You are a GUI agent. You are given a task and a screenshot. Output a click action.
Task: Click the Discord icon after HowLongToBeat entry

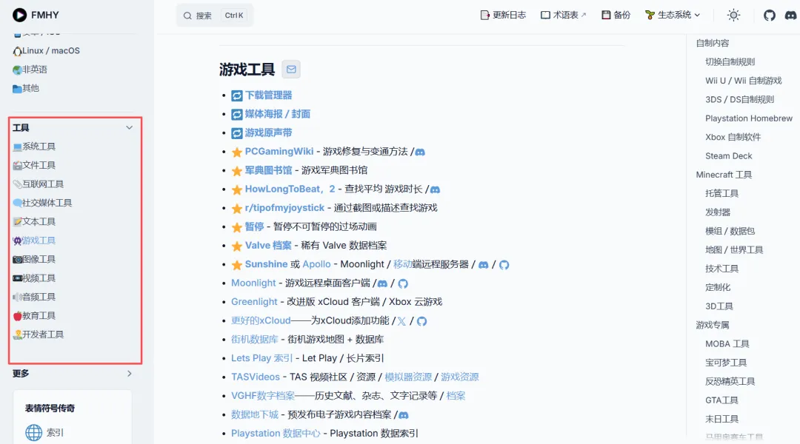pyautogui.click(x=435, y=189)
